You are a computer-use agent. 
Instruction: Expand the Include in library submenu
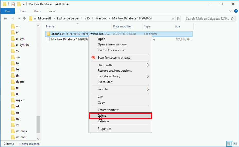(120, 76)
